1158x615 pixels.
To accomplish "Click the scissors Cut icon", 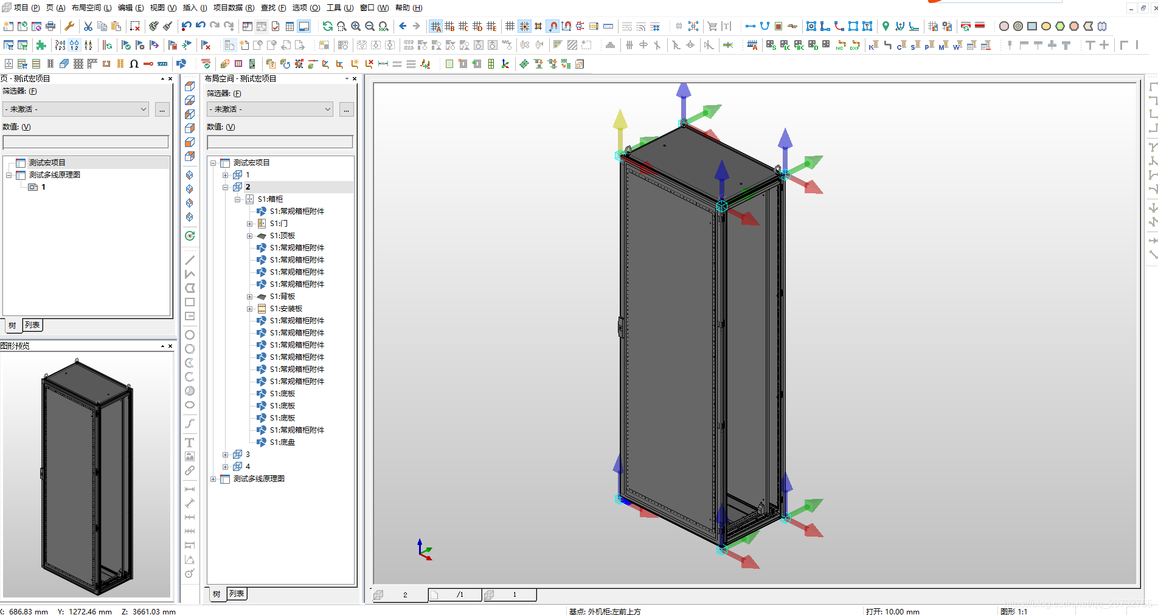I will click(88, 26).
